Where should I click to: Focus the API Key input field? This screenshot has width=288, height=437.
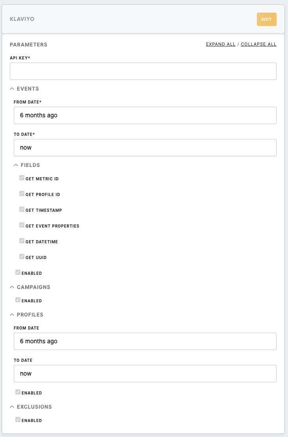click(143, 71)
